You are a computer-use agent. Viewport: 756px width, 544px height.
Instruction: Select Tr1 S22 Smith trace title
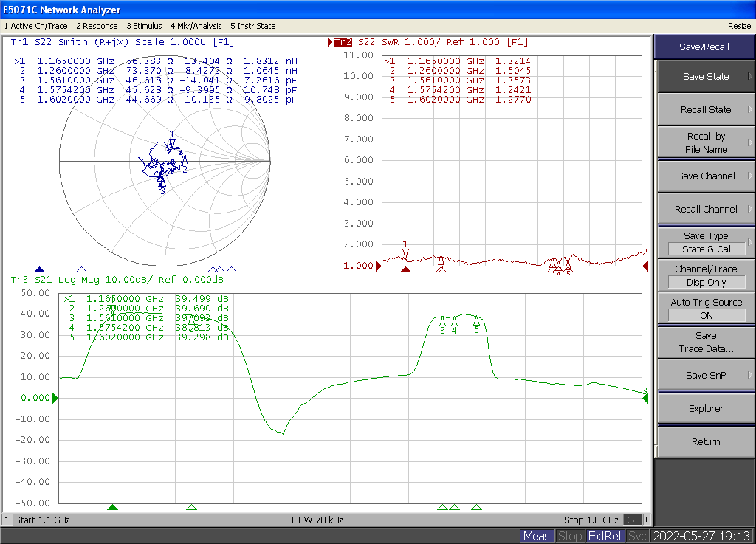click(x=123, y=42)
